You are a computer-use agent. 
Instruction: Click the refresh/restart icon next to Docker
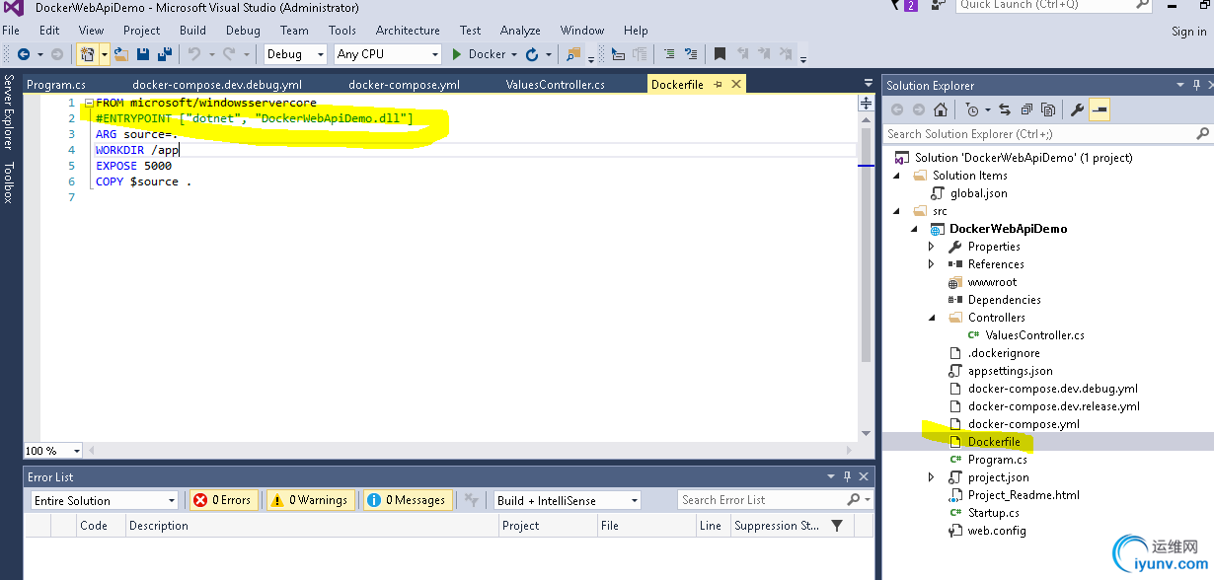click(532, 54)
